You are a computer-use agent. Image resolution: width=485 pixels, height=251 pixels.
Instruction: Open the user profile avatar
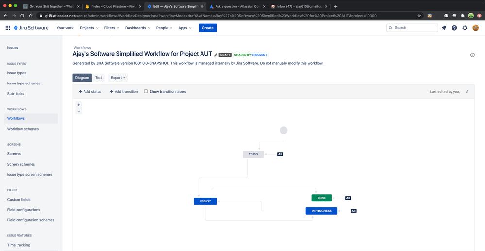(475, 28)
